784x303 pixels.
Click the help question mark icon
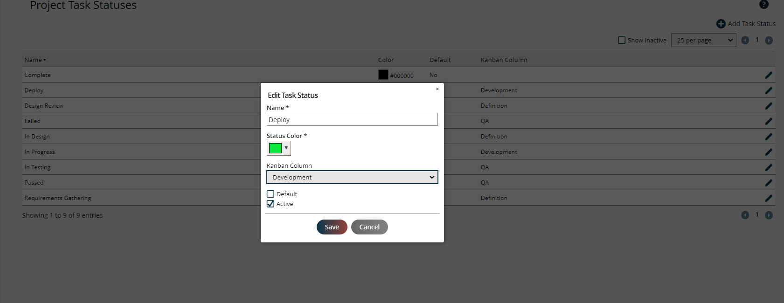click(x=763, y=5)
